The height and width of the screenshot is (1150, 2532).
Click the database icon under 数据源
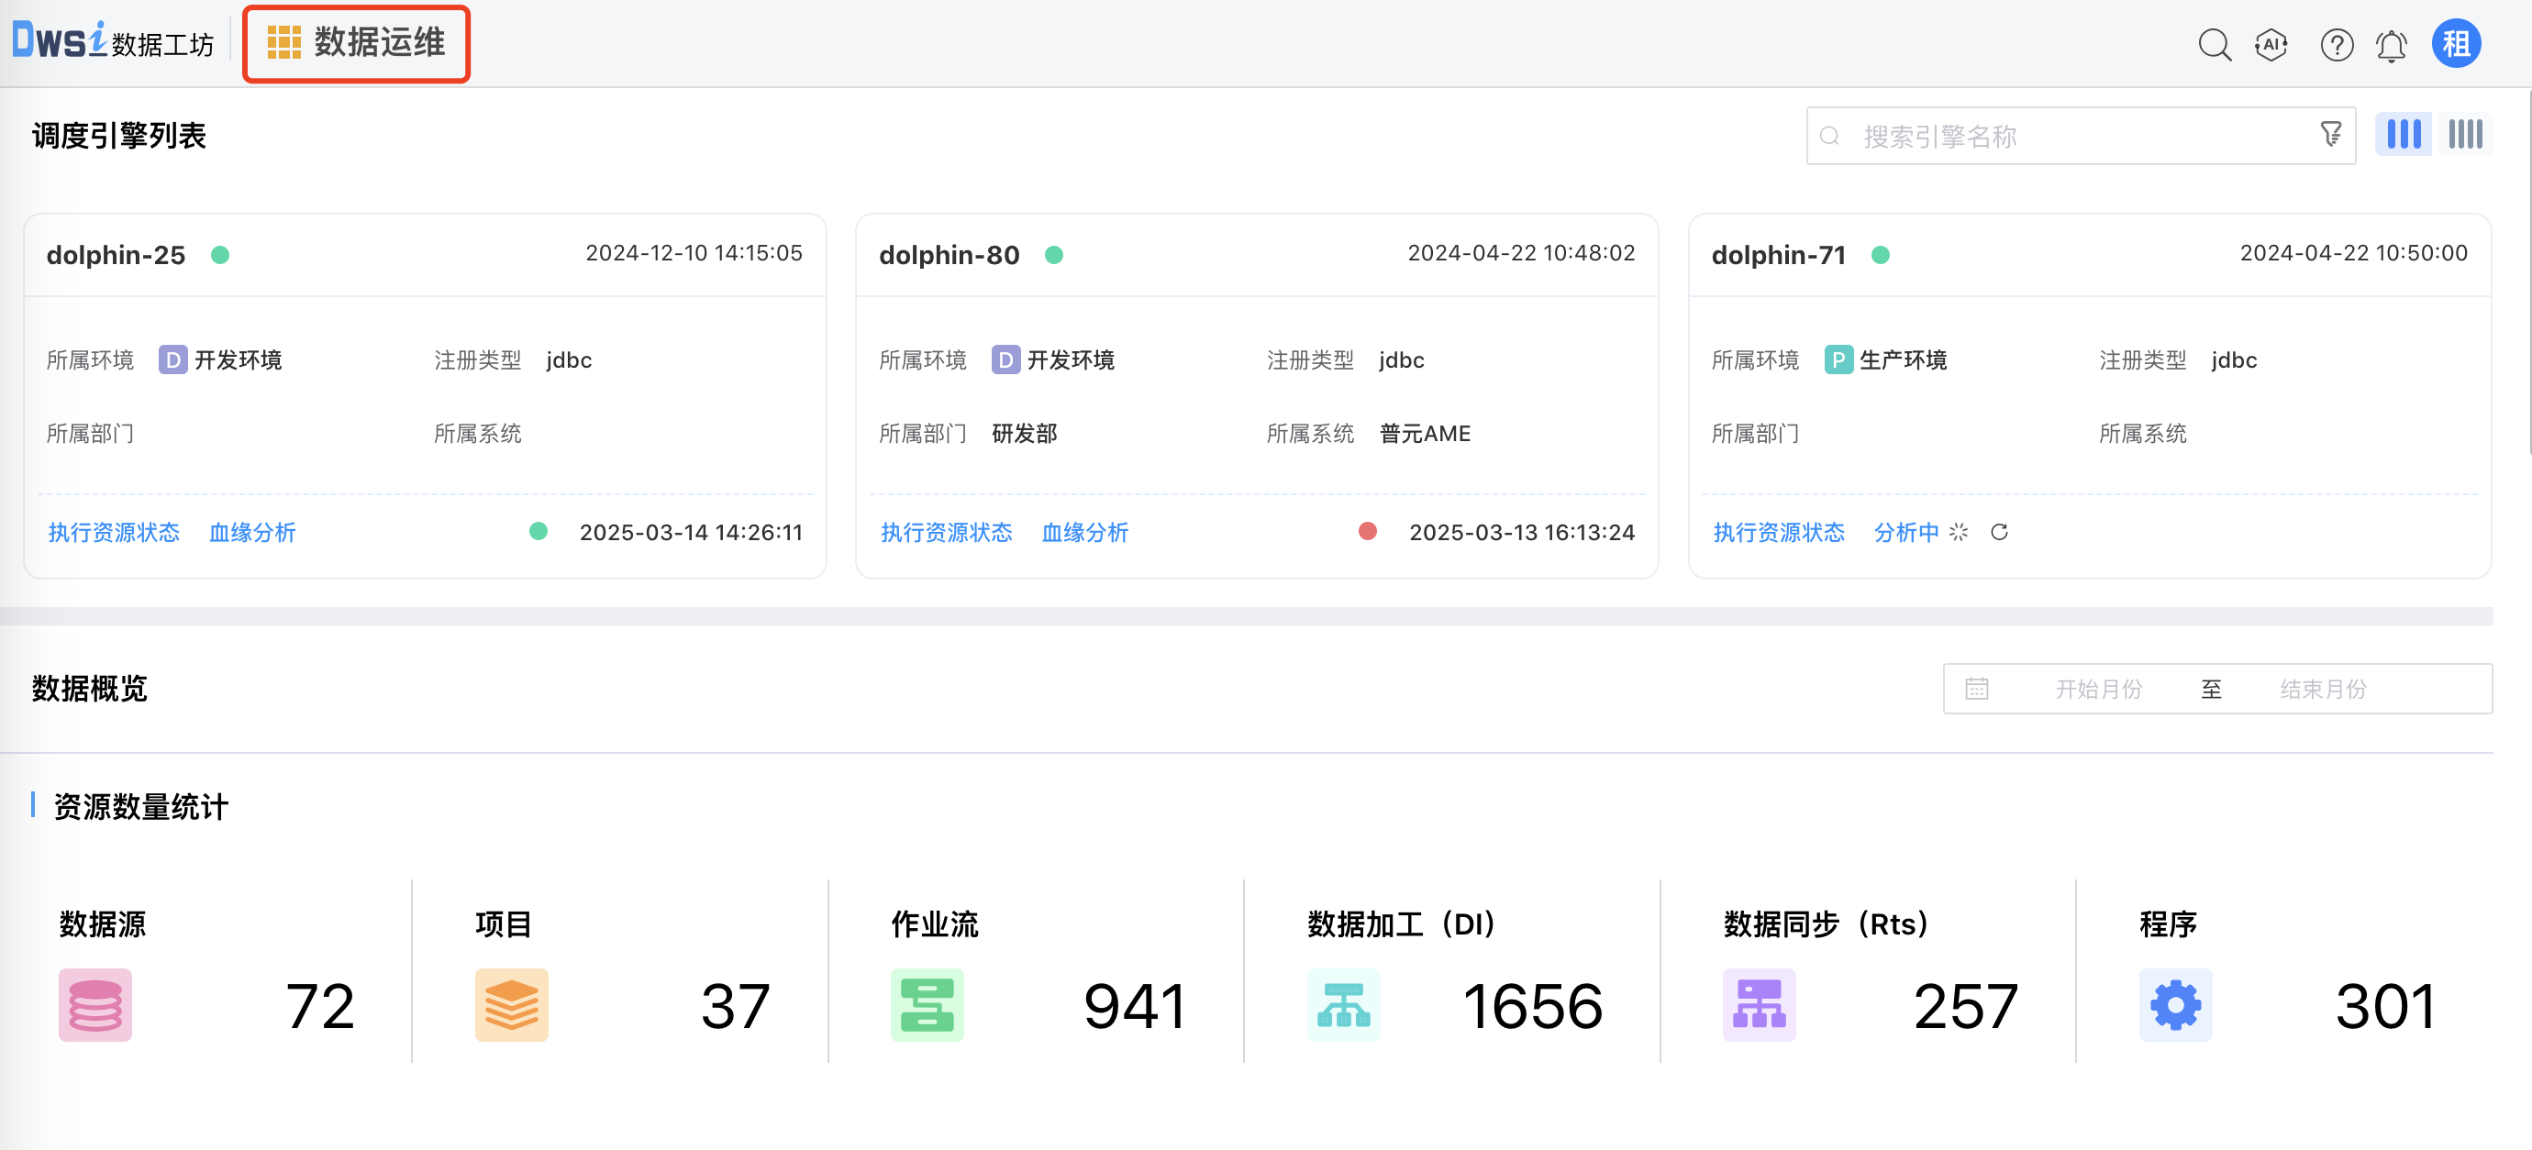point(94,1004)
